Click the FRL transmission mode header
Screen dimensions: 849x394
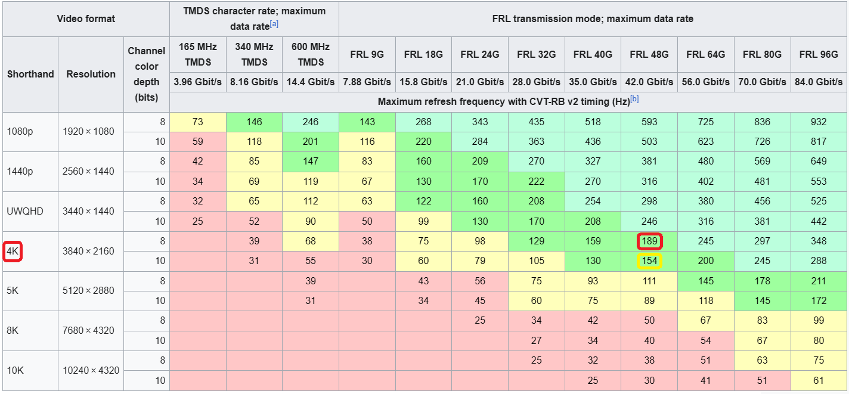[x=593, y=18]
